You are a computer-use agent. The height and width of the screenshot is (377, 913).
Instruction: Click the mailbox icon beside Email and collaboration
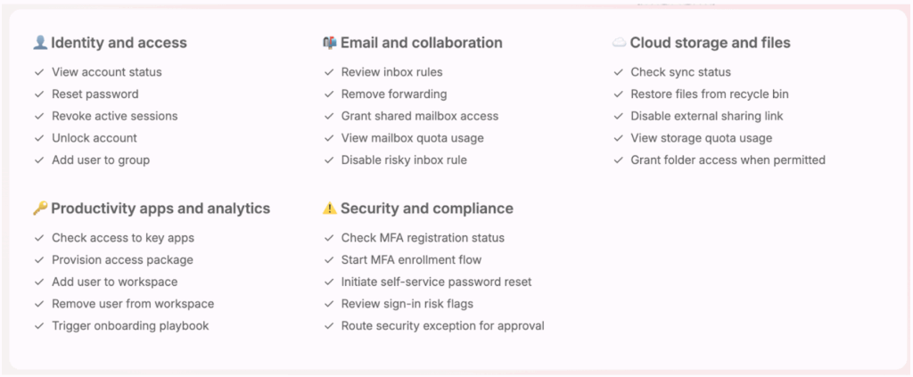pyautogui.click(x=330, y=43)
